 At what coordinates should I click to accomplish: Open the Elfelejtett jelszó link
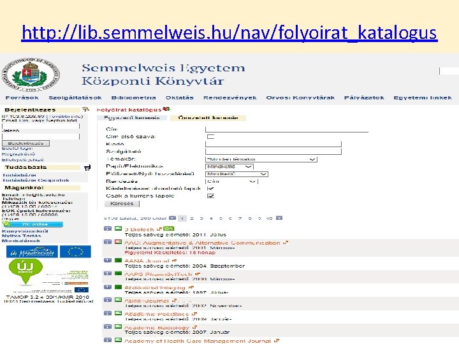(x=22, y=160)
